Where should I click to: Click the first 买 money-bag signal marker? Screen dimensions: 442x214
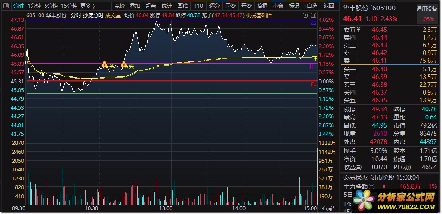[104, 64]
